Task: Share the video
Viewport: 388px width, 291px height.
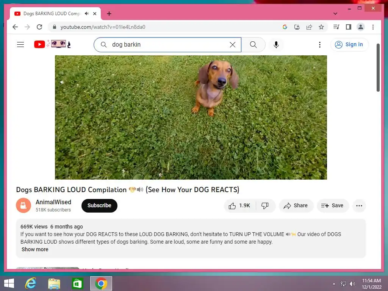Action: 296,206
